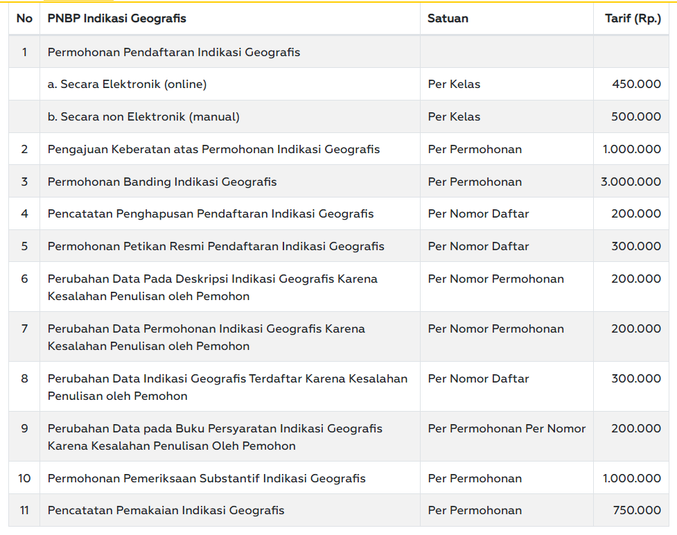This screenshot has height=535, width=677.
Task: Click the 3.000.000 tariff value
Action: click(631, 182)
